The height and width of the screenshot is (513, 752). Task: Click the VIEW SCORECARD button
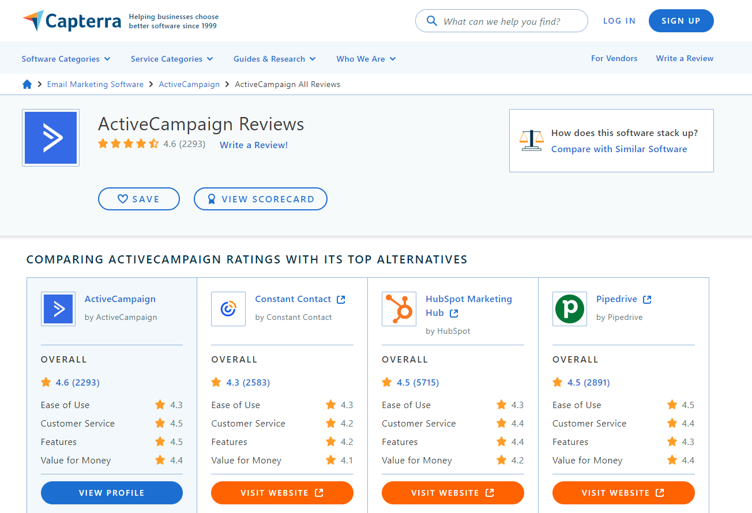coord(261,199)
